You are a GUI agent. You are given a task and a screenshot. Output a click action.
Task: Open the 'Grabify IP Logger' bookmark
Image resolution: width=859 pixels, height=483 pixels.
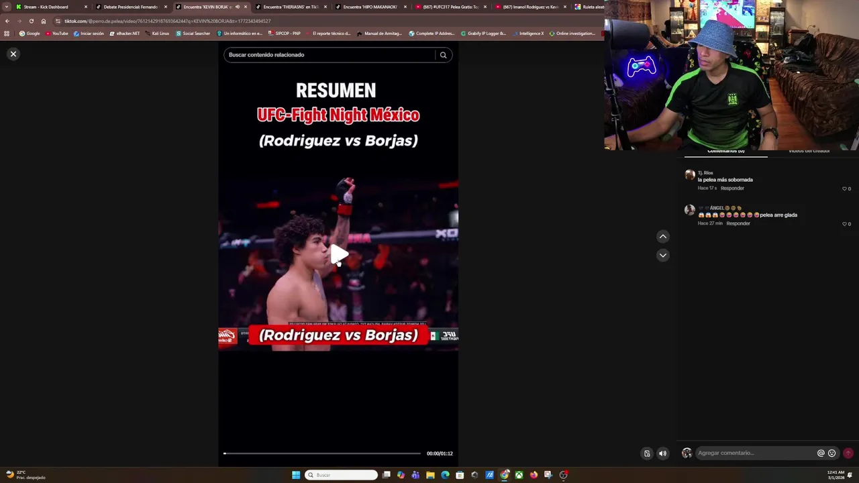(483, 34)
